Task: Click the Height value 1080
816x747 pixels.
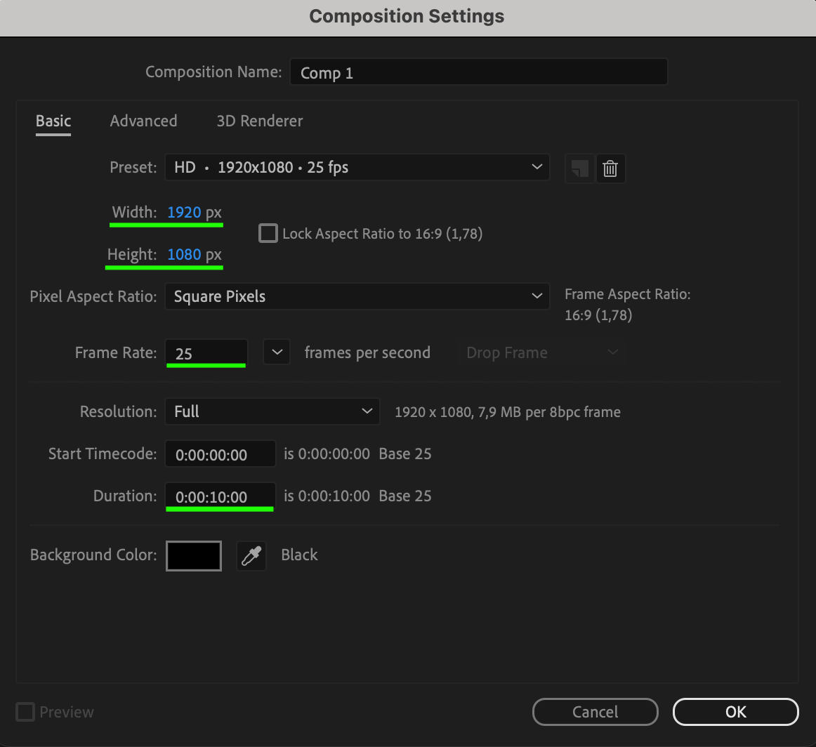Action: coord(184,254)
